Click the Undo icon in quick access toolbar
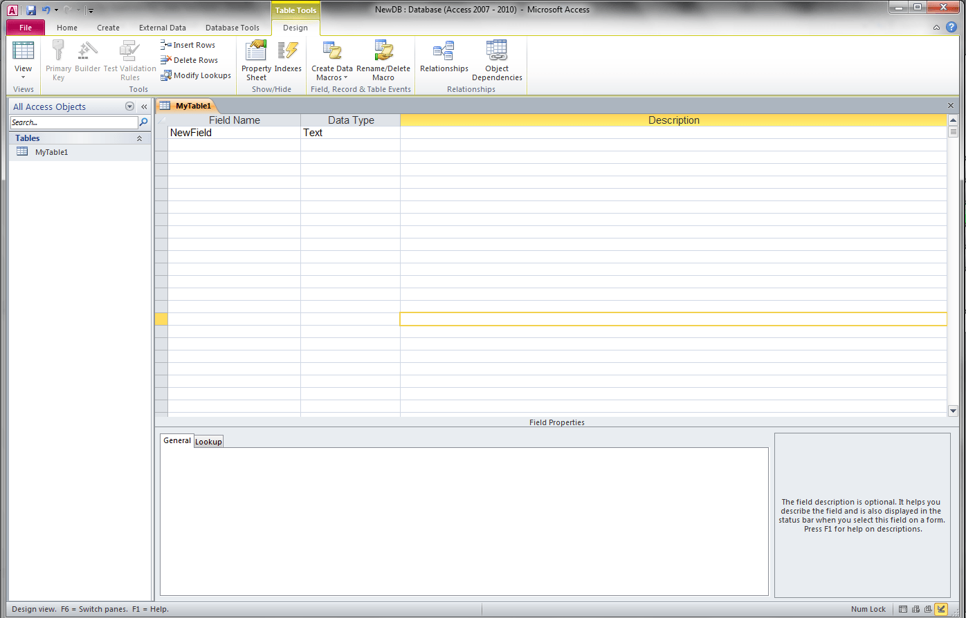 point(46,10)
